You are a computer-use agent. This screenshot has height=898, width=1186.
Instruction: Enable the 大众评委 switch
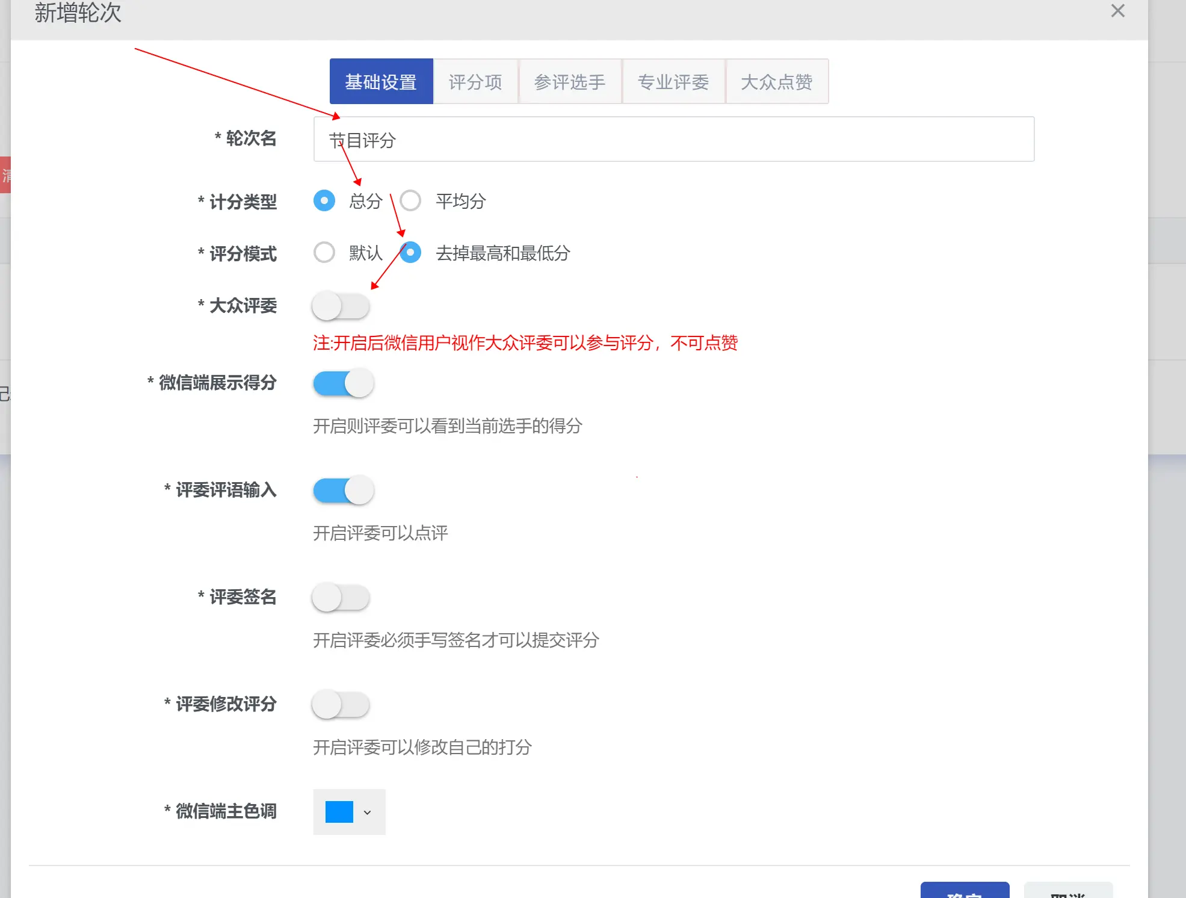[x=341, y=306]
